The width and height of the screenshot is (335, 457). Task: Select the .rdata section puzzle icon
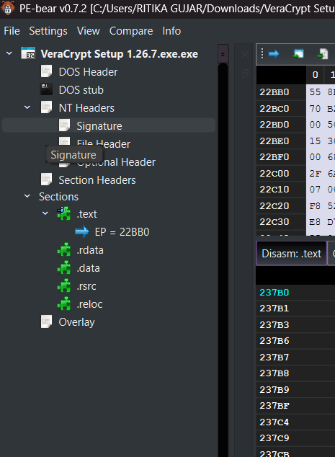point(64,250)
